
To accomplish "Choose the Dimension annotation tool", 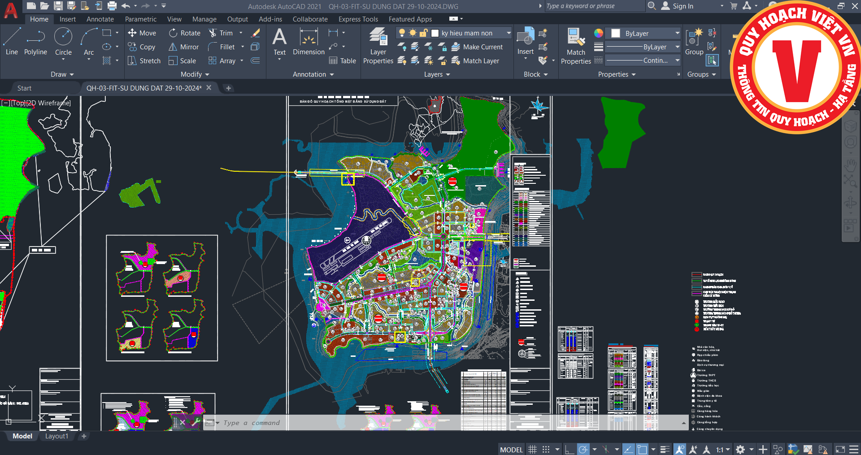I will 309,41.
